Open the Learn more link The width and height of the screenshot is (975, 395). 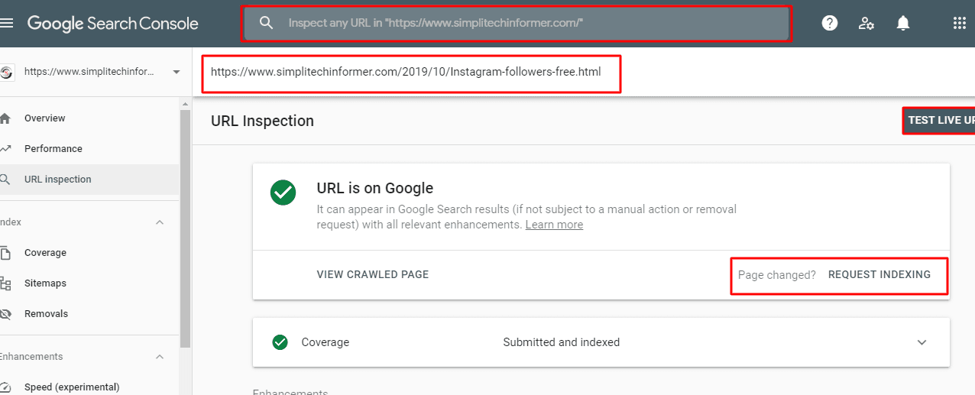[554, 225]
